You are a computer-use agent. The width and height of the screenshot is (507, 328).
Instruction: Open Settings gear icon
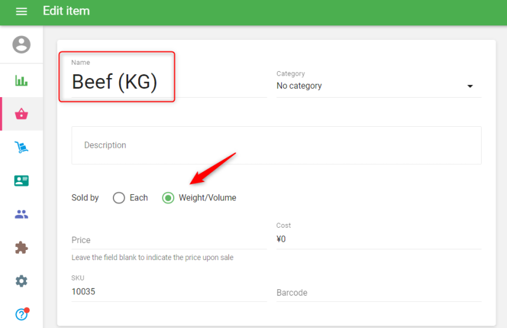22,280
